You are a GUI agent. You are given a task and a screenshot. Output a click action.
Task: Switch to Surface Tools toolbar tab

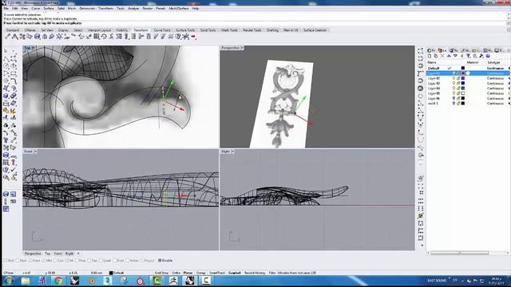coord(185,30)
